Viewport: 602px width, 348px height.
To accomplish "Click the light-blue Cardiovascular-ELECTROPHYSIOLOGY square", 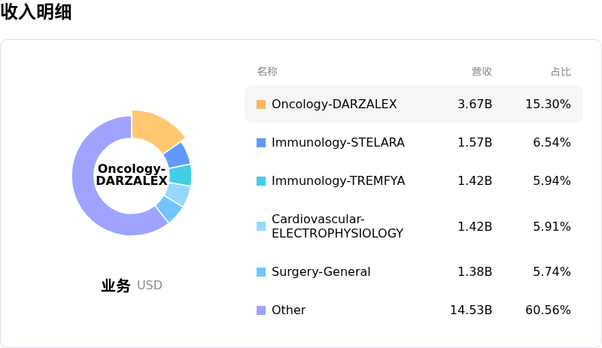I will point(261,226).
